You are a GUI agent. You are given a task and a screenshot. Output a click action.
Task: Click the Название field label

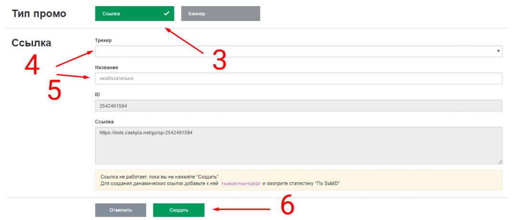107,68
